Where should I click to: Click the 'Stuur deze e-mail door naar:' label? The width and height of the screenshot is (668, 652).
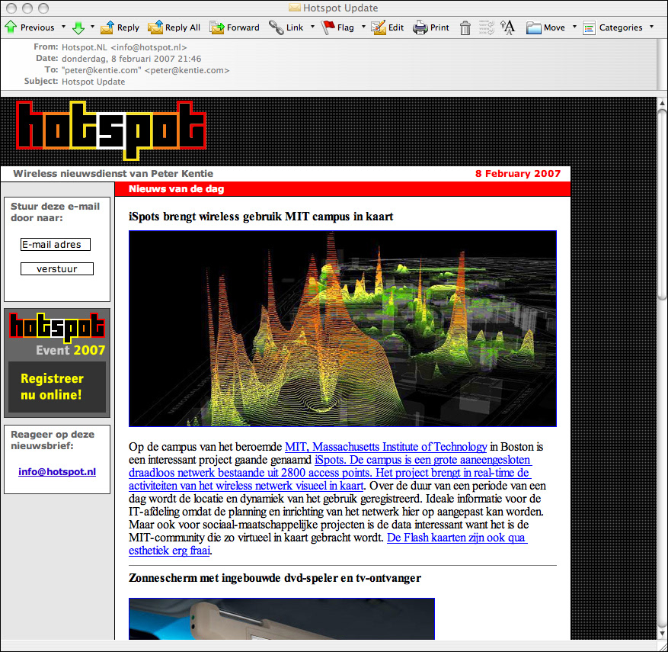[x=56, y=212]
